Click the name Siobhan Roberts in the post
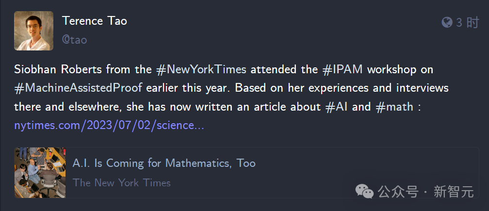The image size is (489, 211). 58,69
